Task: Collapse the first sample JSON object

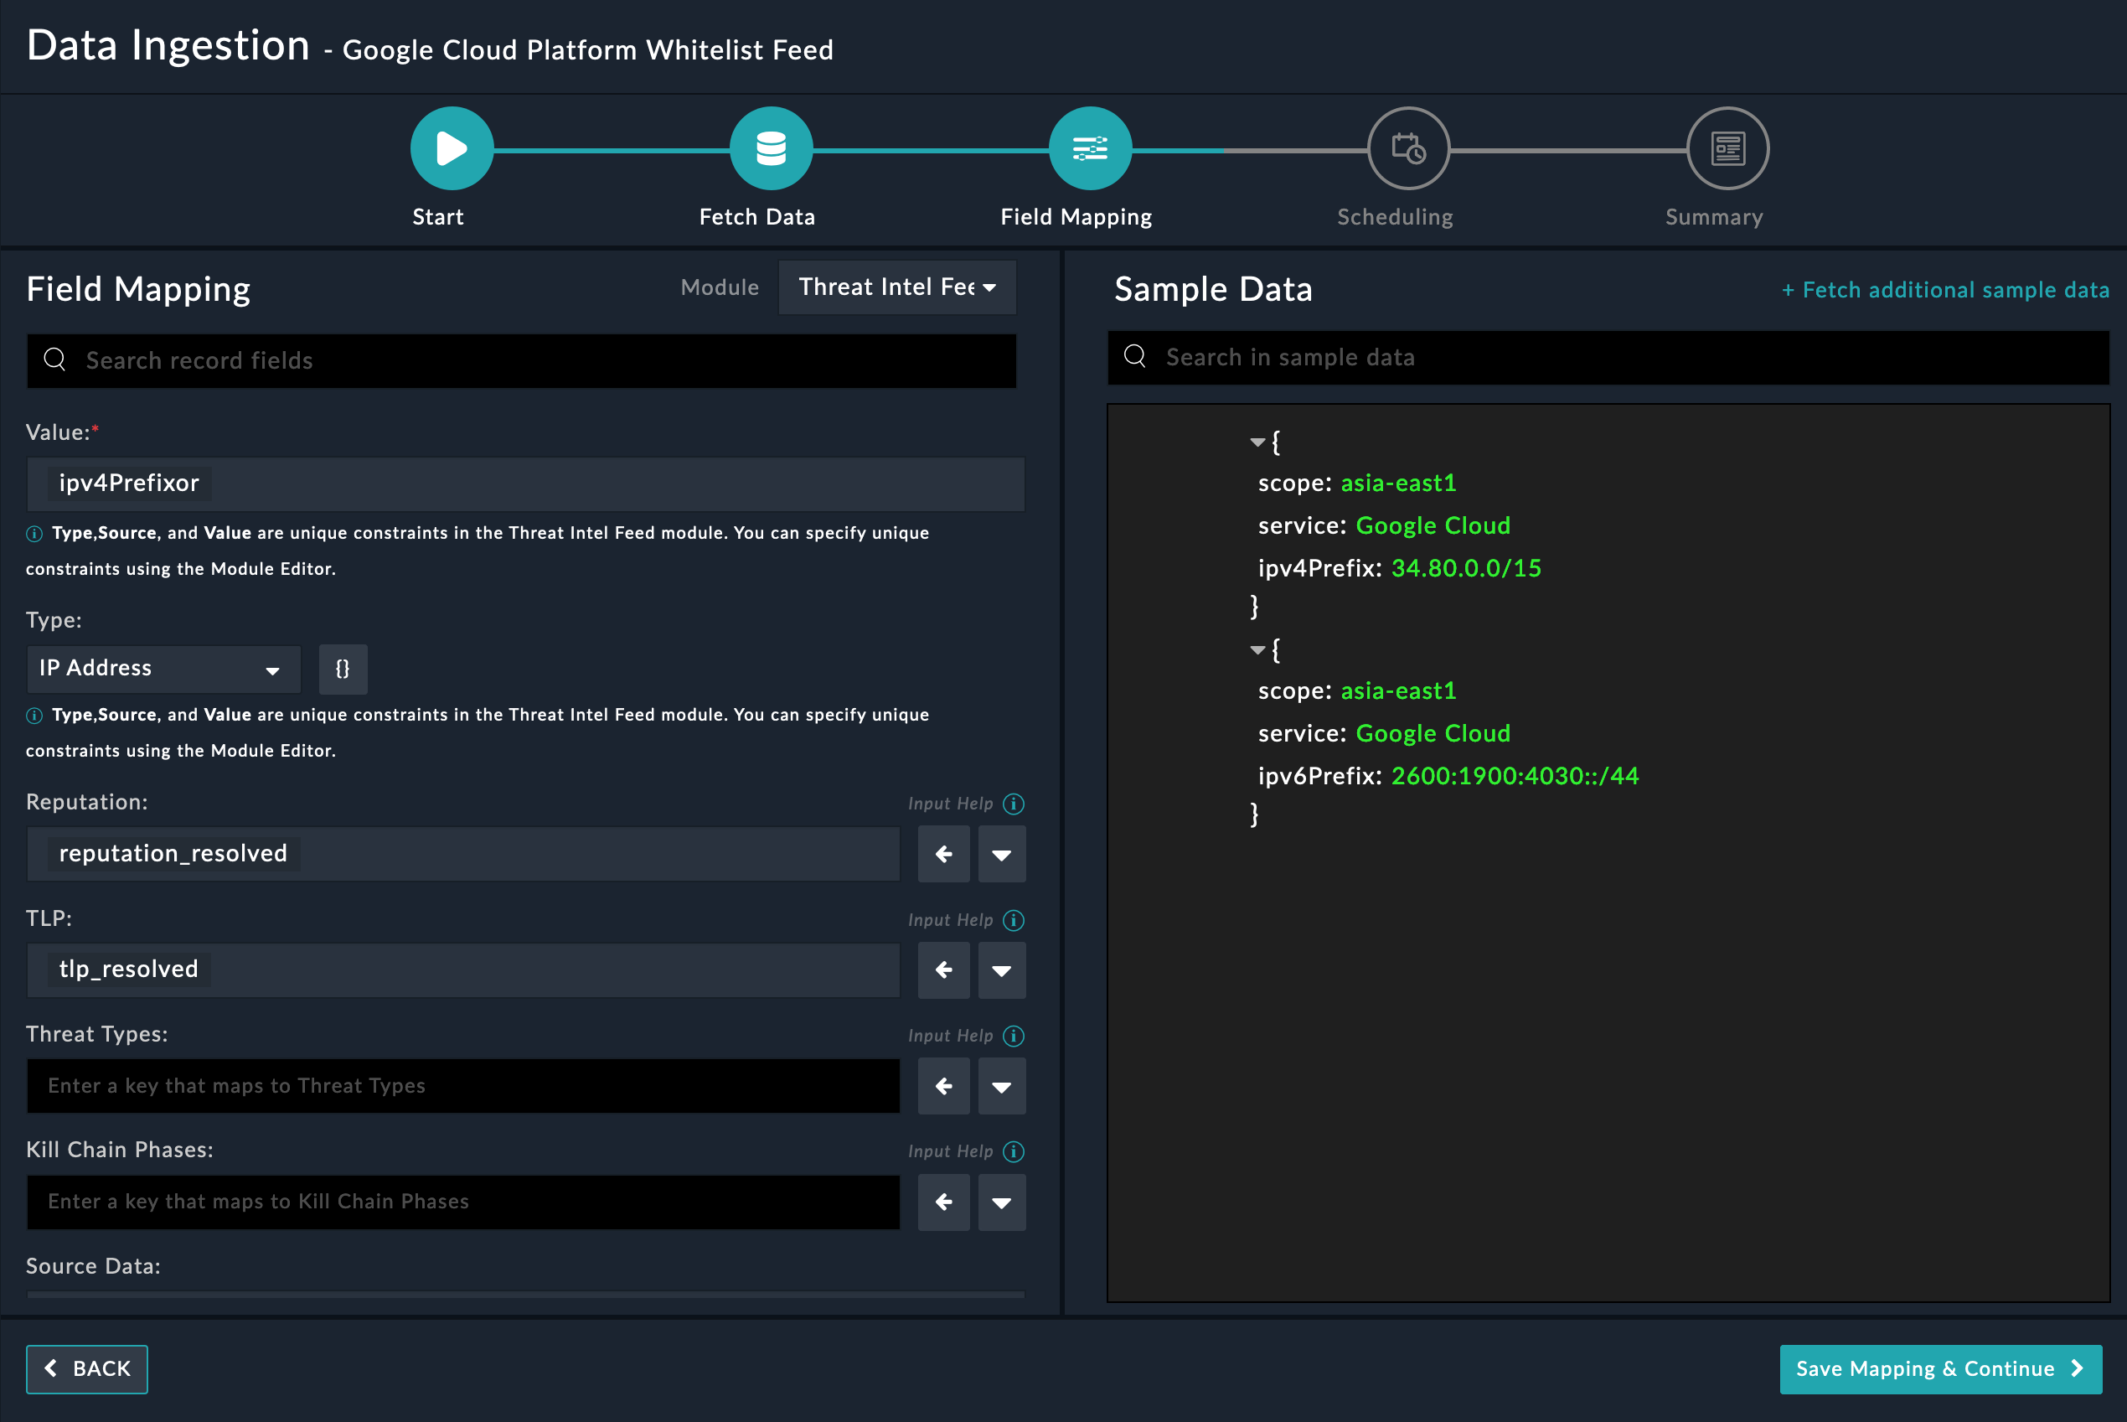Action: pos(1257,442)
